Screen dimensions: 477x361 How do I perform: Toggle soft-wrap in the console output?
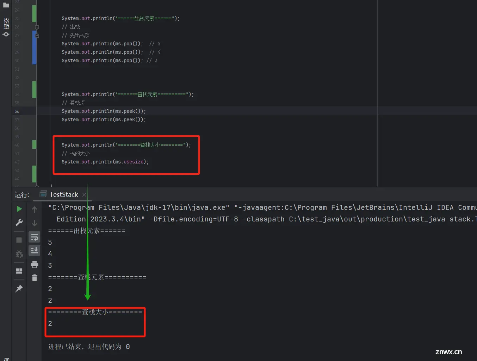(35, 237)
